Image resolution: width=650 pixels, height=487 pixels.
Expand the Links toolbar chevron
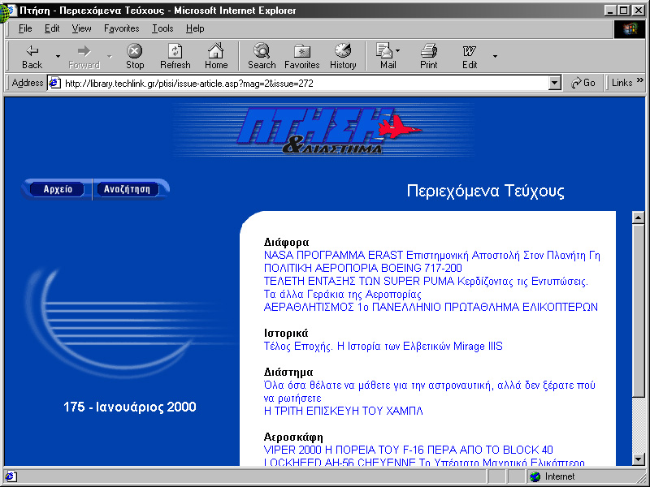tap(640, 80)
